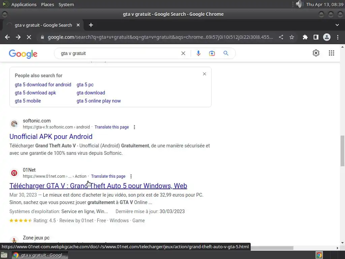The image size is (345, 259).
Task: Click the 01Net site name
Action: point(29,170)
